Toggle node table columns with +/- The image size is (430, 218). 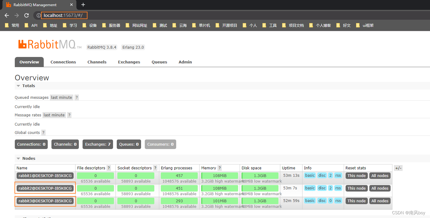pyautogui.click(x=398, y=168)
